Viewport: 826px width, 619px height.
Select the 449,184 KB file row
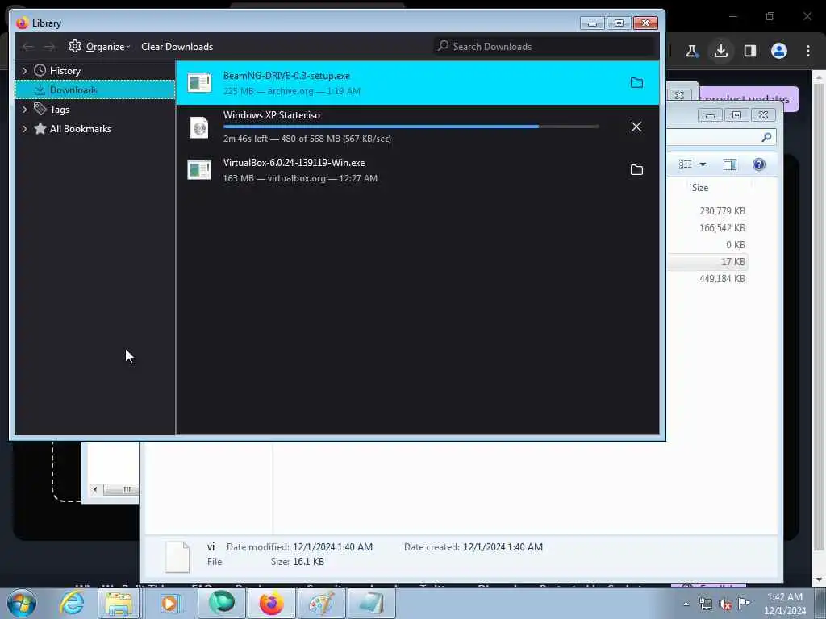[722, 278]
